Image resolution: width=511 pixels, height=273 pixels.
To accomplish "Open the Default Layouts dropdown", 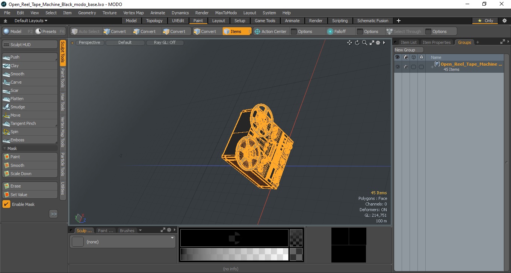I will click(x=31, y=21).
